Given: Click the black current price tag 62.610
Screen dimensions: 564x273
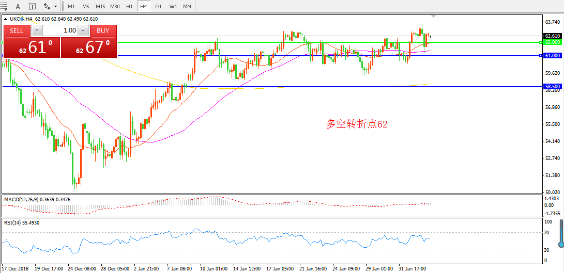Looking at the screenshot, I should point(552,36).
